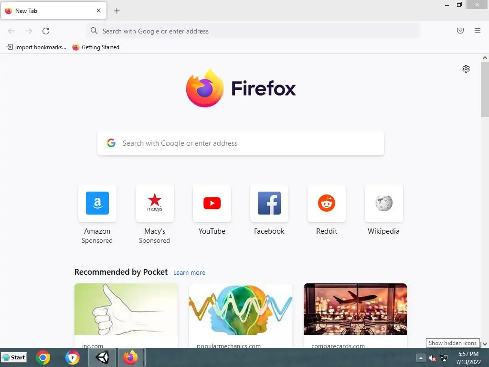
Task: Click the Sponsored label under Amazon
Action: 97,241
